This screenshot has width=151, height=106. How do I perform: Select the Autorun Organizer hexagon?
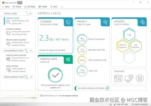tap(123, 46)
